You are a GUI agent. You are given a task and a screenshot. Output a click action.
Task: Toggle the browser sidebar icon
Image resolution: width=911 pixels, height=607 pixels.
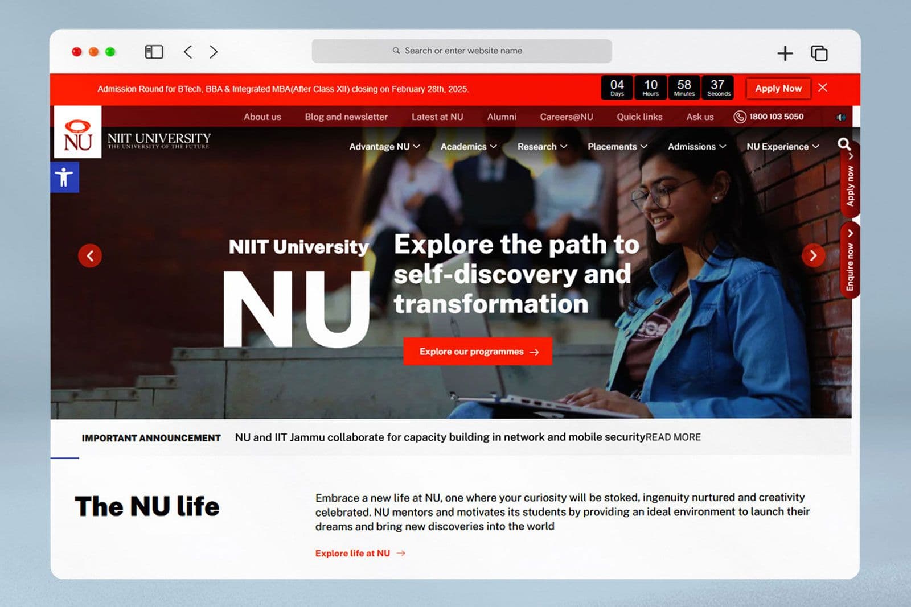(x=154, y=52)
